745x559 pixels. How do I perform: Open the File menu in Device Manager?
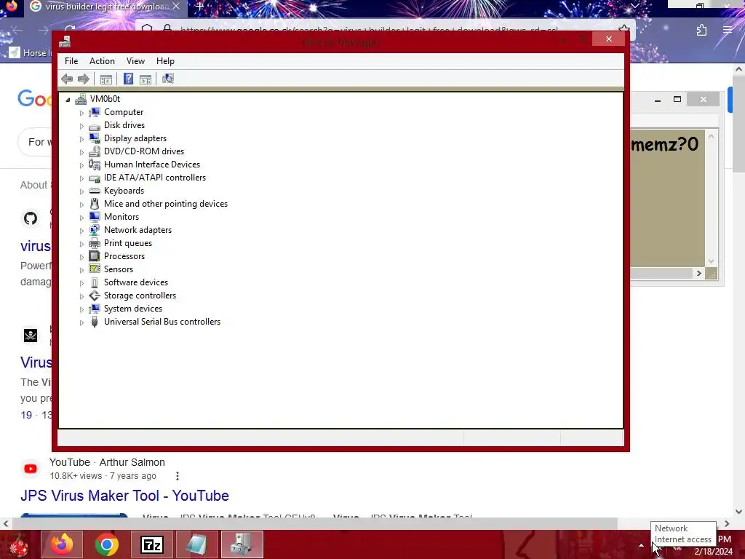click(71, 61)
